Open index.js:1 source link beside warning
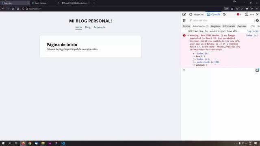This screenshot has width=260, height=146. click(x=252, y=35)
